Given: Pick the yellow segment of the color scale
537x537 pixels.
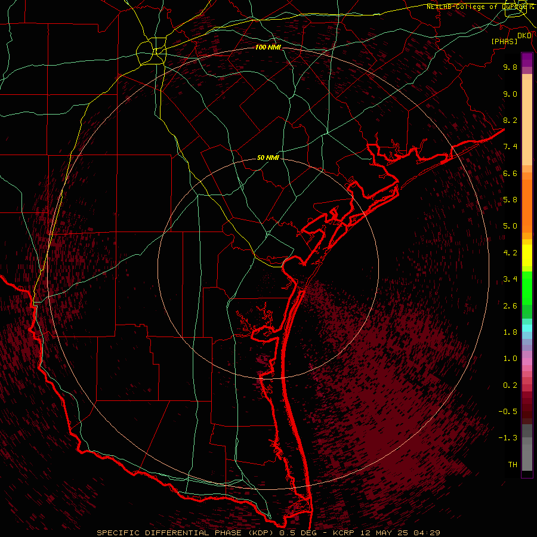Looking at the screenshot, I should click(527, 255).
